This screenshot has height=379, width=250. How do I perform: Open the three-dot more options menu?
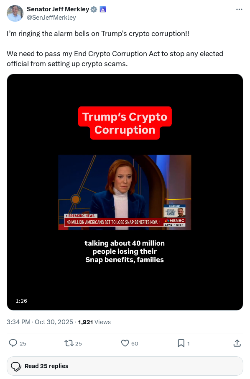240,9
